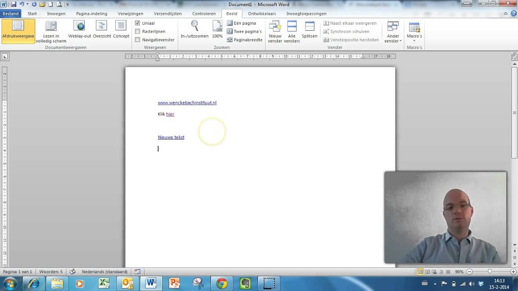Click proofing check icon in status bar
The image size is (518, 291).
click(x=72, y=272)
